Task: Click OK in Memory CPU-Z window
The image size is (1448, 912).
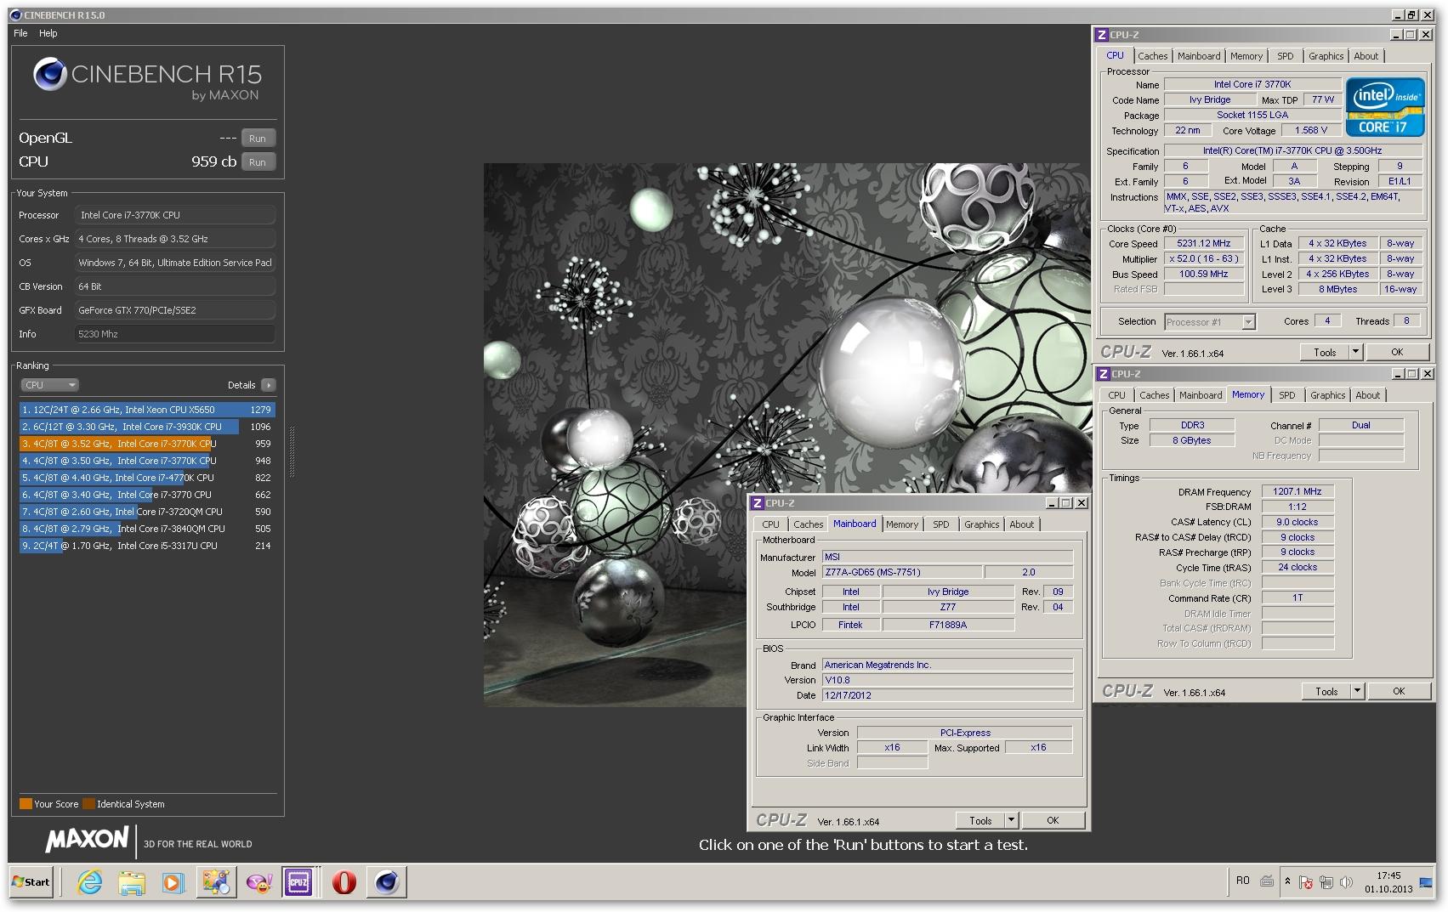Action: pyautogui.click(x=1398, y=692)
